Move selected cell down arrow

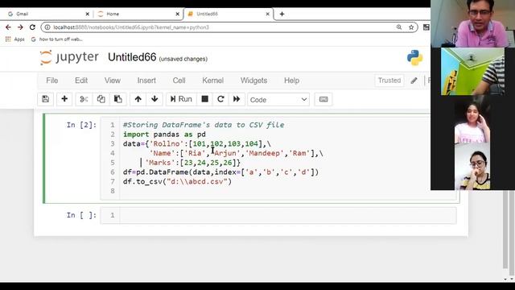coord(154,99)
